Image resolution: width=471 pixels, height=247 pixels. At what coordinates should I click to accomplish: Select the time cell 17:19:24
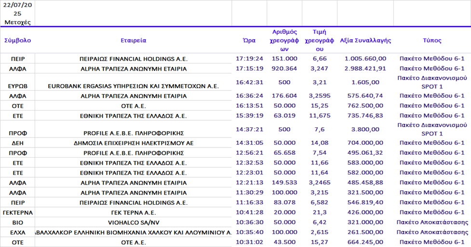pos(249,59)
